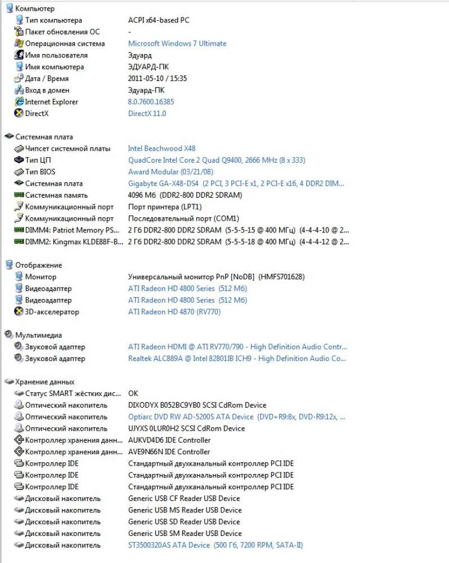
Task: Click the Системная память RAM icon
Action: pyautogui.click(x=19, y=195)
